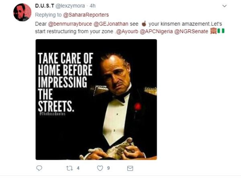Open the D.U.S.T profile avatar picture
This screenshot has height=178, width=241.
click(x=22, y=12)
